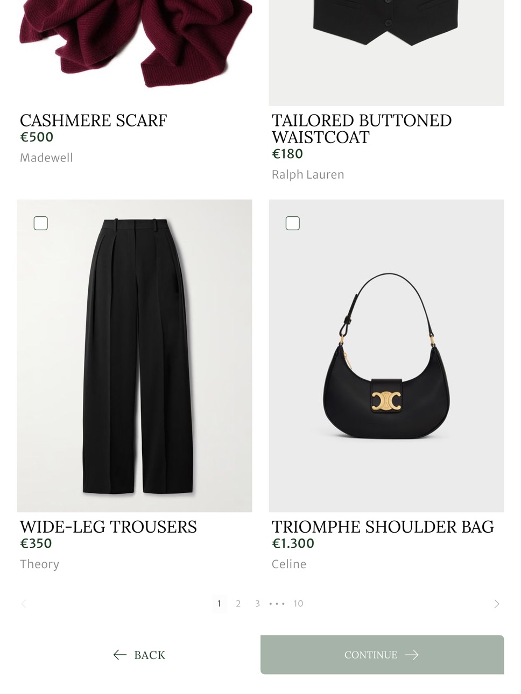Click the left arrow beside Back
Viewport: 521px width, 694px height.
119,655
